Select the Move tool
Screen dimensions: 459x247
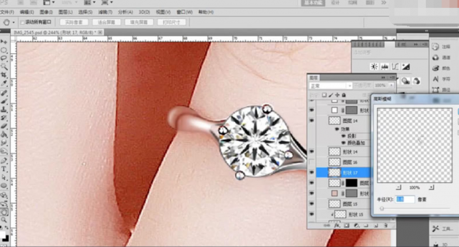[x=4, y=42]
